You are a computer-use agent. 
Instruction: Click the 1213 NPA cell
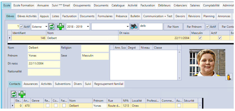click(x=126, y=106)
